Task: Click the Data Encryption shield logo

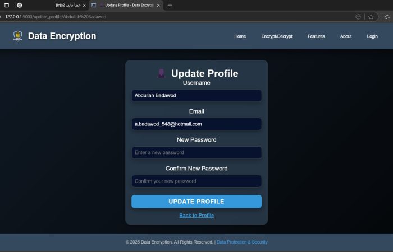Action: click(18, 36)
